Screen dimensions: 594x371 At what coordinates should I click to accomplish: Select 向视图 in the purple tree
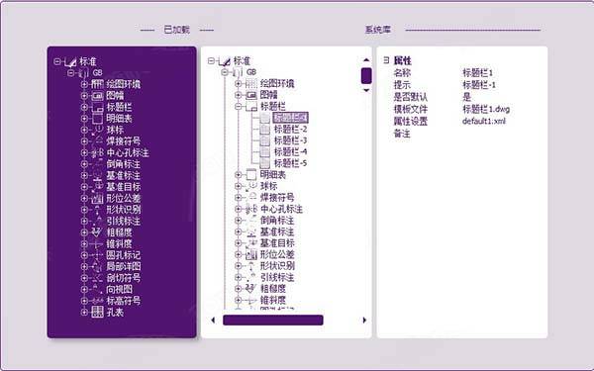[x=119, y=290]
